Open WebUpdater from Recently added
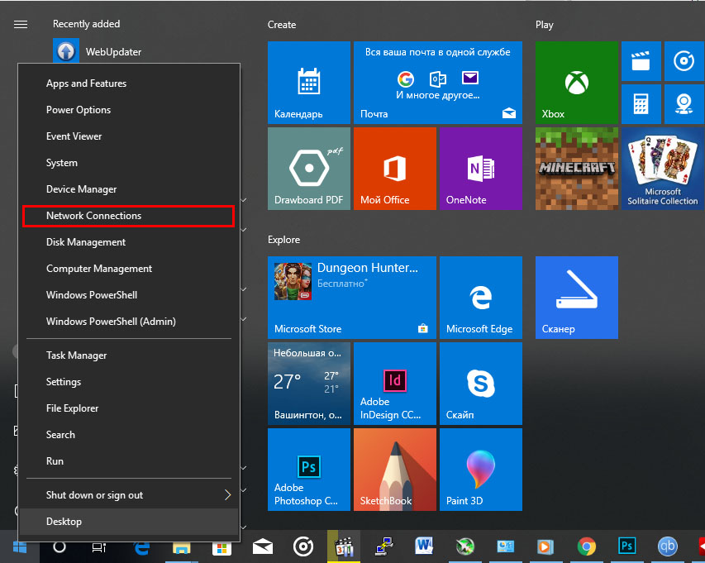Screen dimensions: 705x563 pos(113,52)
